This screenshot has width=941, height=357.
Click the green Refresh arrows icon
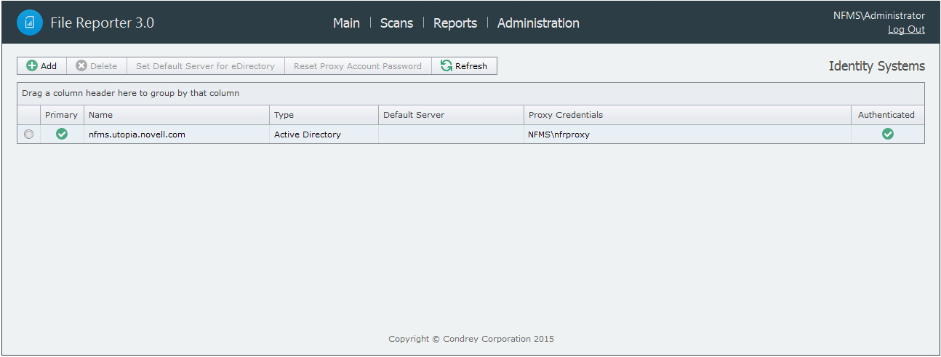(447, 66)
